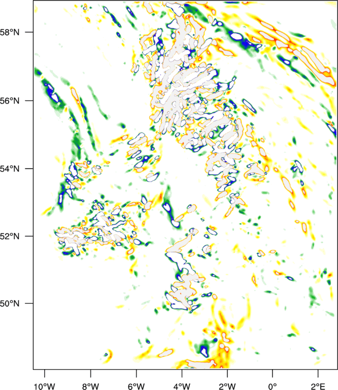Select the 2°W longitude label
The image size is (338, 390).
pyautogui.click(x=227, y=386)
